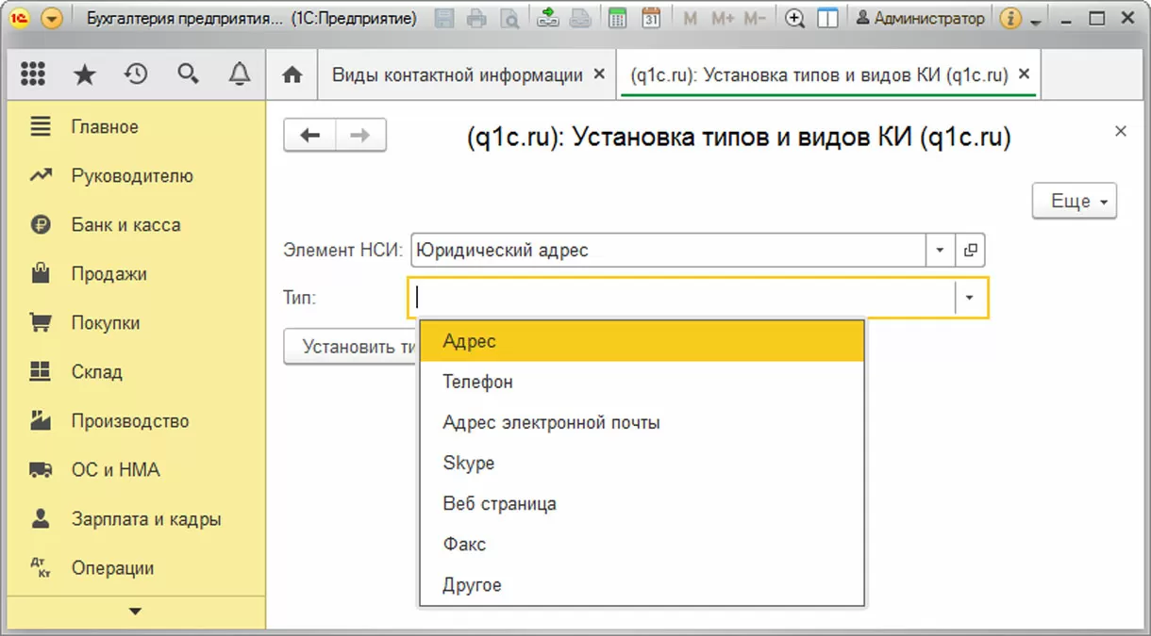Open the calendar icon in title bar
This screenshot has width=1151, height=636.
(651, 18)
